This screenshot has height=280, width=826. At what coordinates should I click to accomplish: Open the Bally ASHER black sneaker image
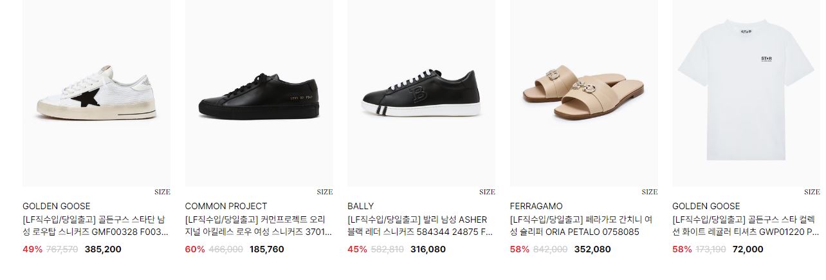(x=421, y=93)
